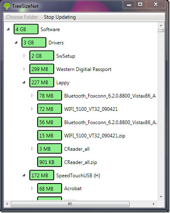Select CReader_all.zip file

tap(81, 162)
